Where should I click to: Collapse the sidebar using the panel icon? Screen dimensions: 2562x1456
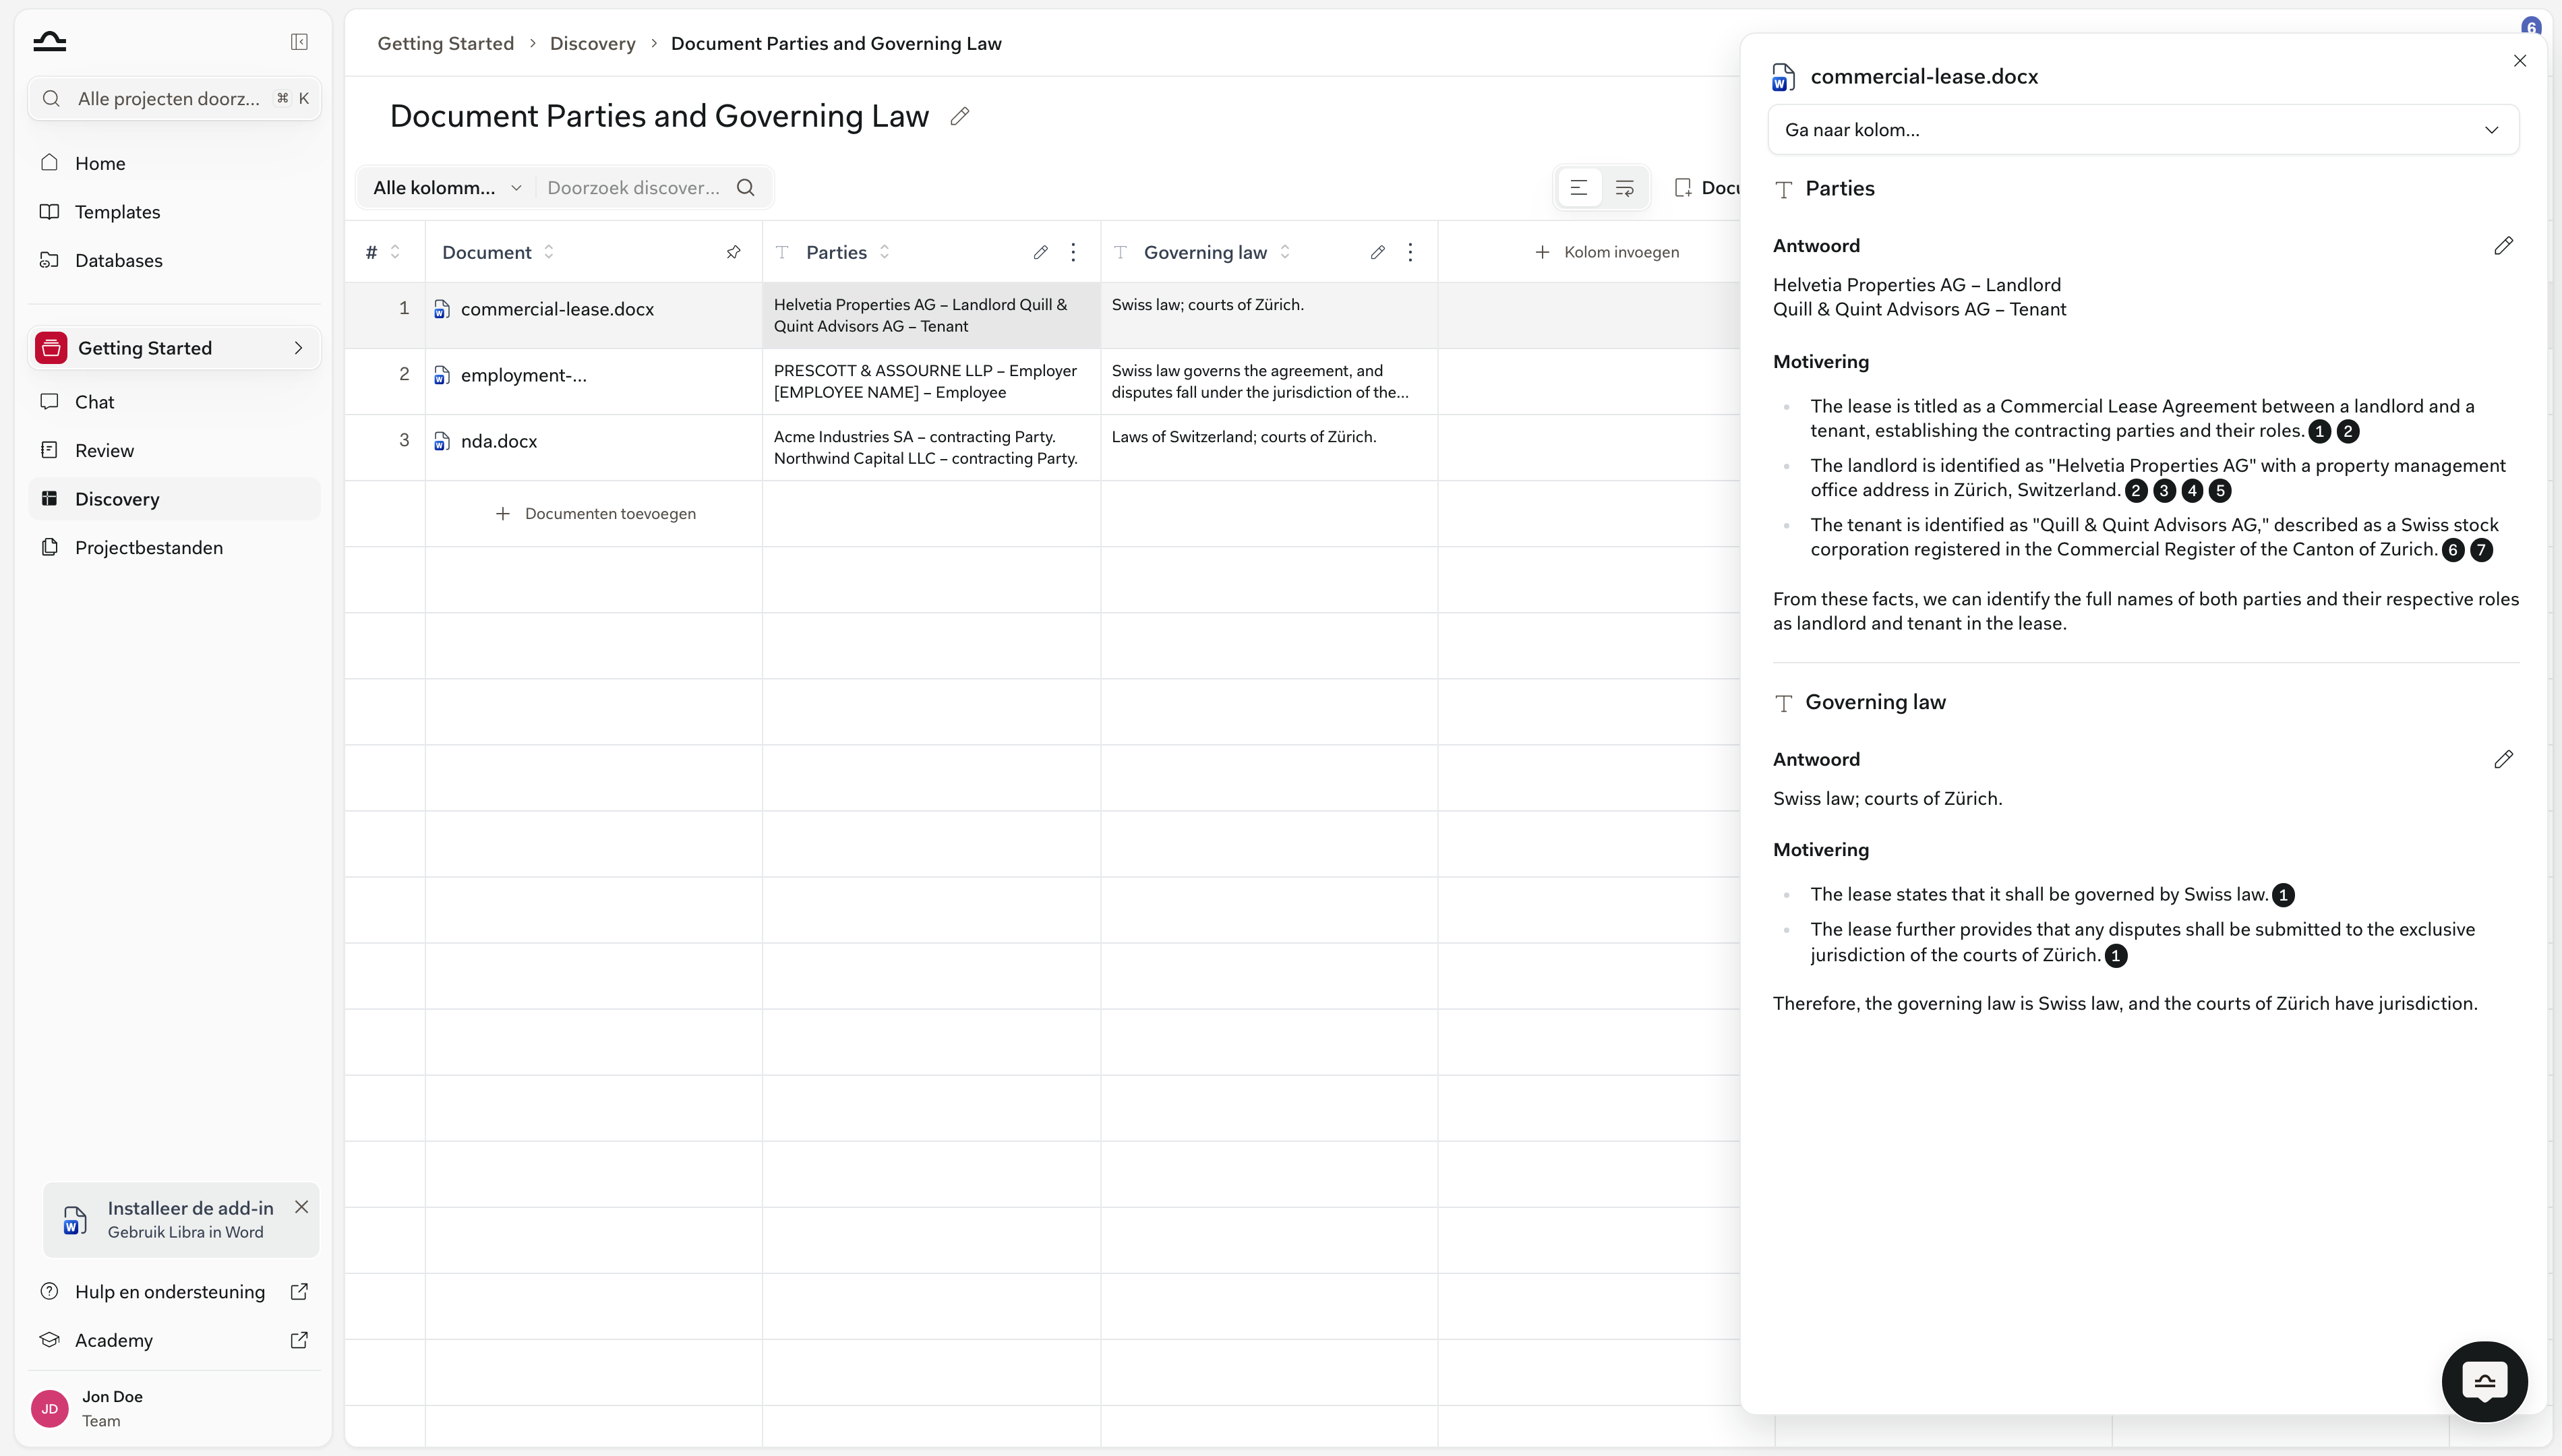299,42
